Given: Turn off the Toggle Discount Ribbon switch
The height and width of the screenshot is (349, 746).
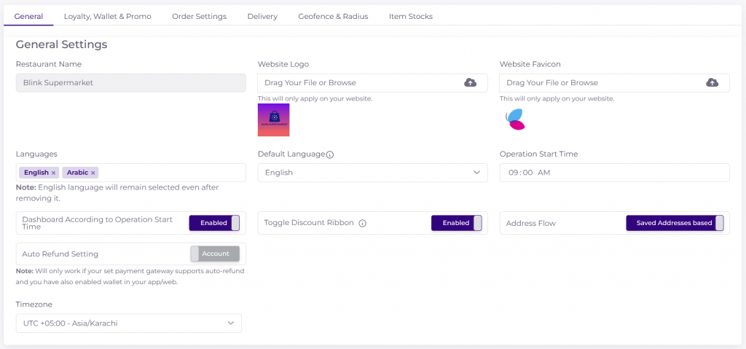Looking at the screenshot, I should 456,223.
